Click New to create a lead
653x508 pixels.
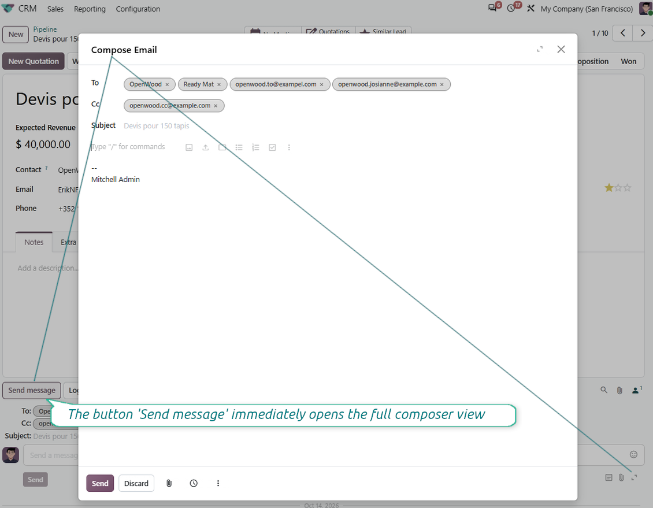coord(16,34)
